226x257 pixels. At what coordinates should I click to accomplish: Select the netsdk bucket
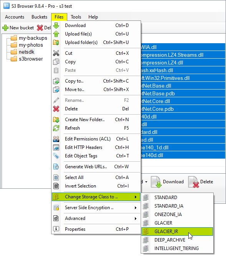[x=27, y=52]
